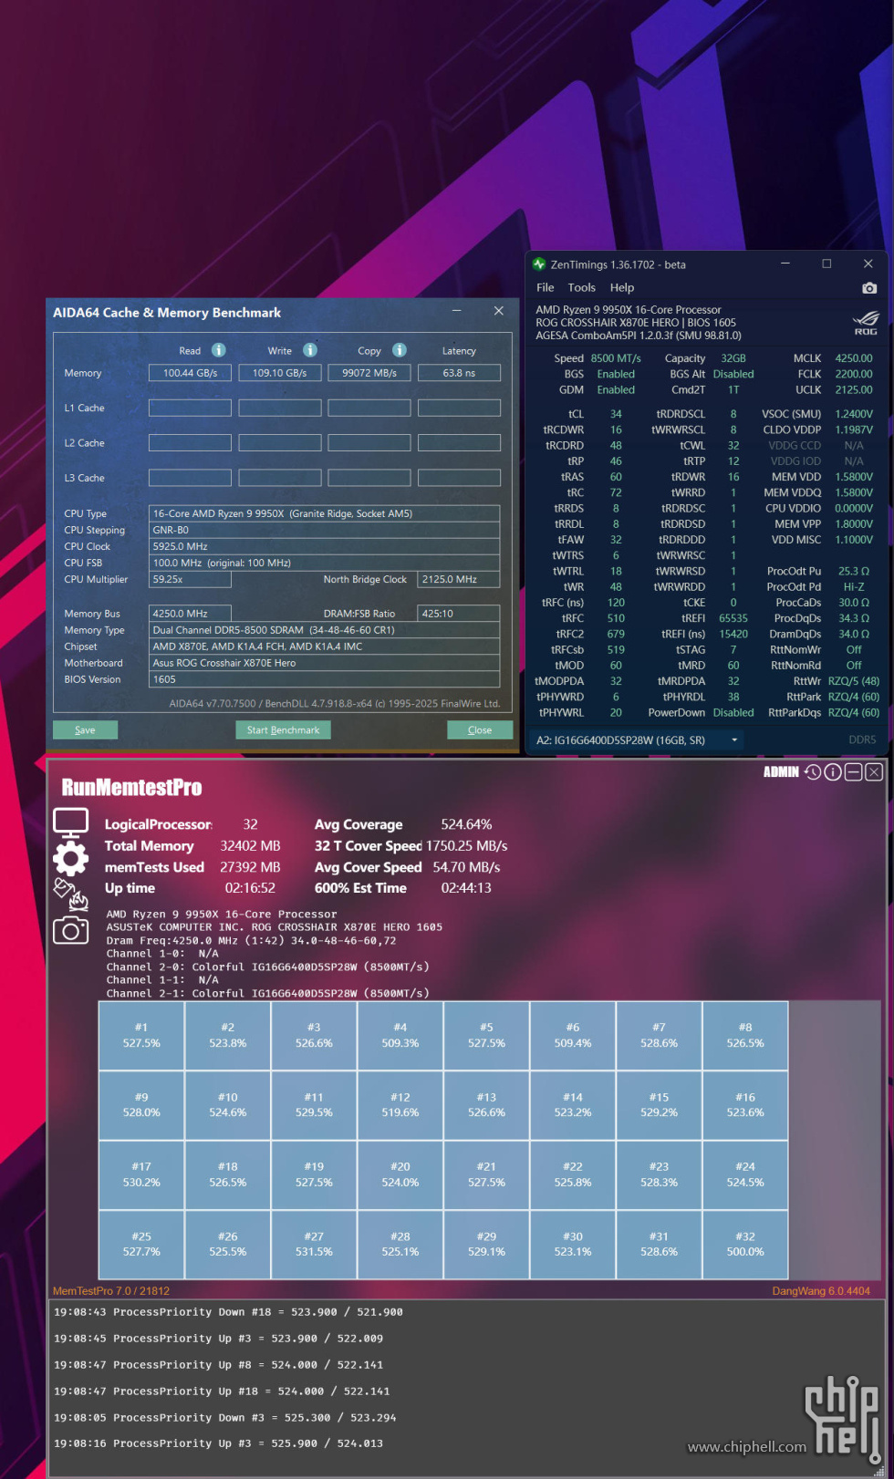Click the Up time value 02:16:52
Screen dimensions: 894x1479
(x=250, y=888)
